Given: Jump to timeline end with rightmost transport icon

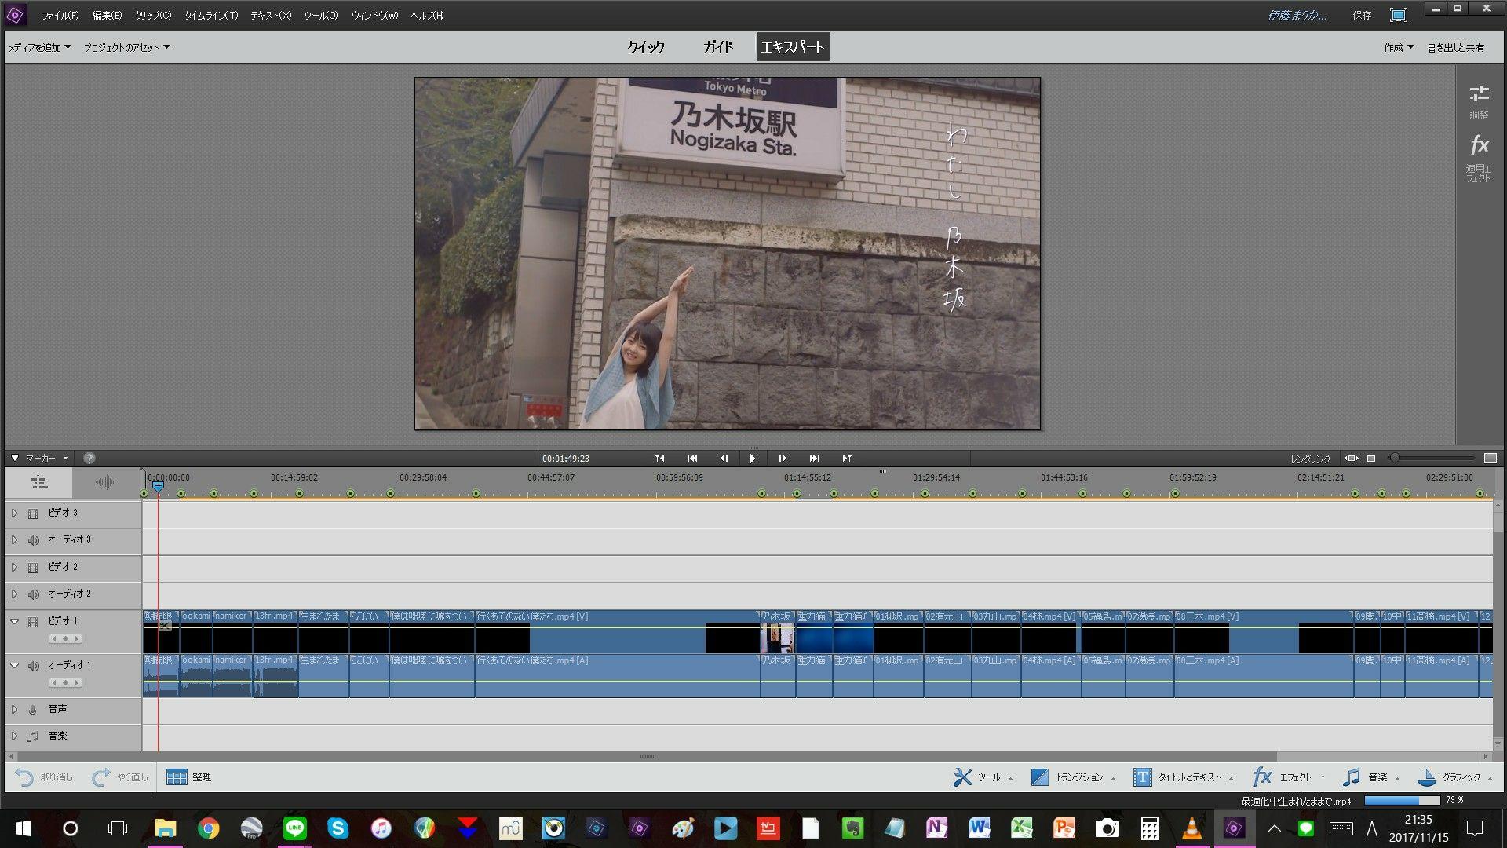Looking at the screenshot, I should pos(847,458).
